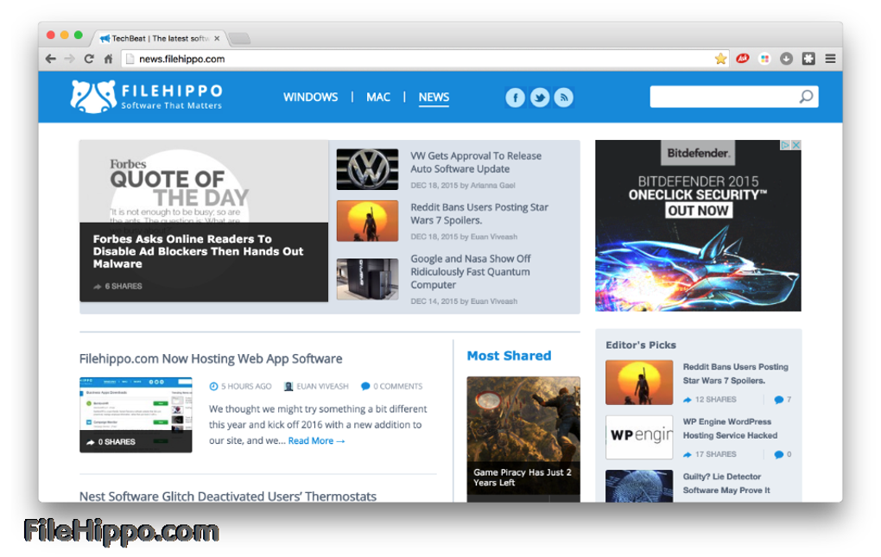881x557 pixels.
Task: Open 'Filehippo.com Now Hosting Web App Software' article
Action: pyautogui.click(x=211, y=358)
